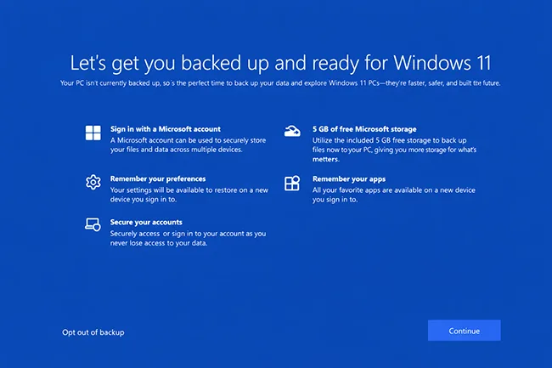Choose Opt out of backup

[93, 332]
